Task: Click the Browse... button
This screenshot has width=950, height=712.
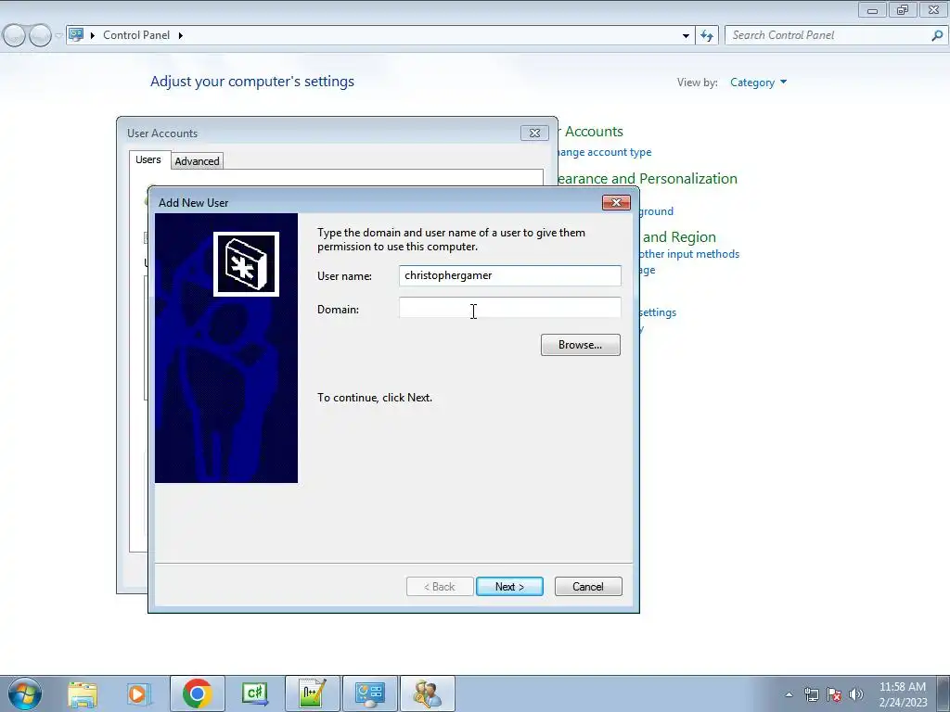Action: click(x=581, y=345)
